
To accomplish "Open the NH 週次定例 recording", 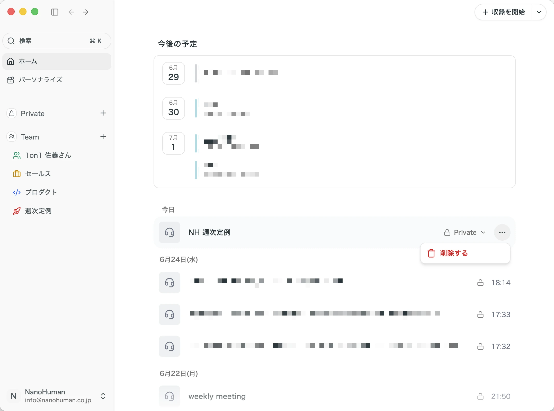I will (334, 233).
